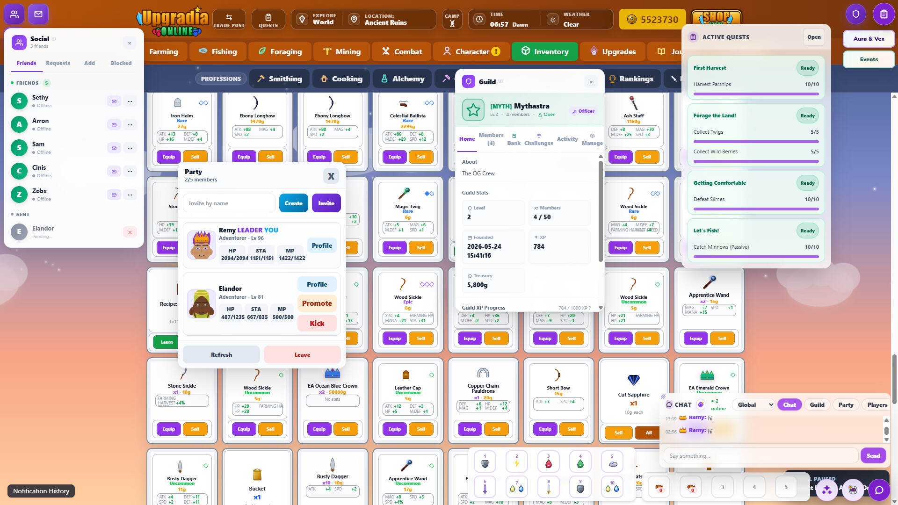This screenshot has width=898, height=505.
Task: Promote Elandor in the party
Action: tap(317, 303)
